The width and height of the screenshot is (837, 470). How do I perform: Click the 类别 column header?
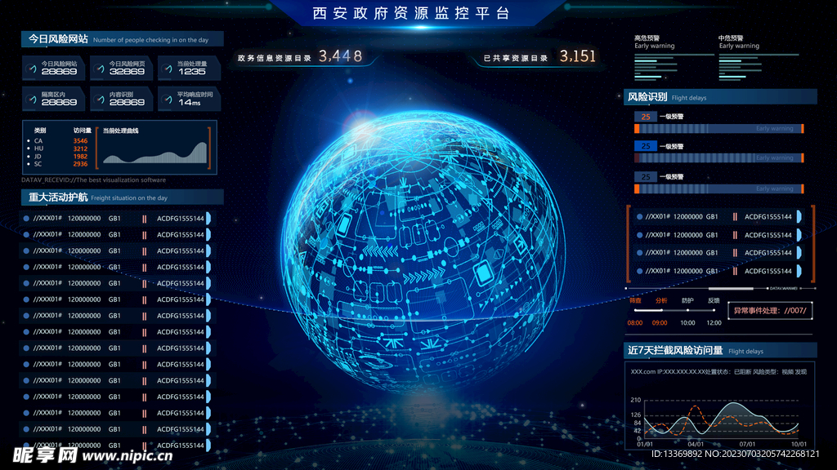tap(40, 131)
